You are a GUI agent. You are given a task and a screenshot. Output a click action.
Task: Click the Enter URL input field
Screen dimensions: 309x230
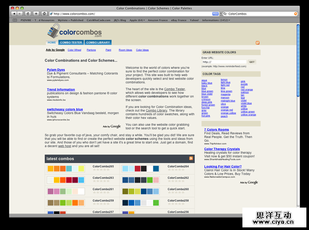tap(224, 62)
